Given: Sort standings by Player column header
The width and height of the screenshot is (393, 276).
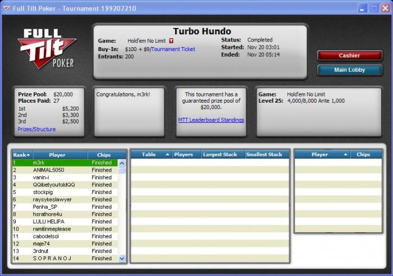Looking at the screenshot, I should (x=60, y=155).
